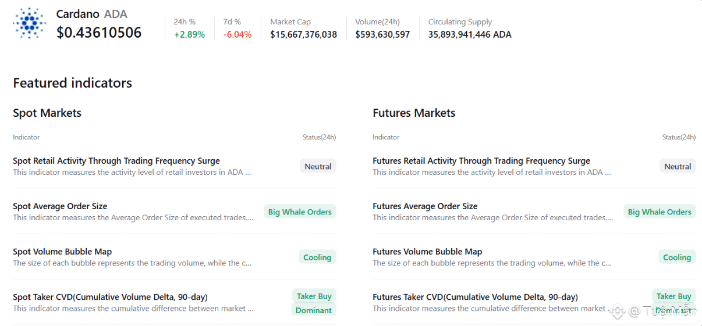Click the Market Cap value

tap(303, 34)
